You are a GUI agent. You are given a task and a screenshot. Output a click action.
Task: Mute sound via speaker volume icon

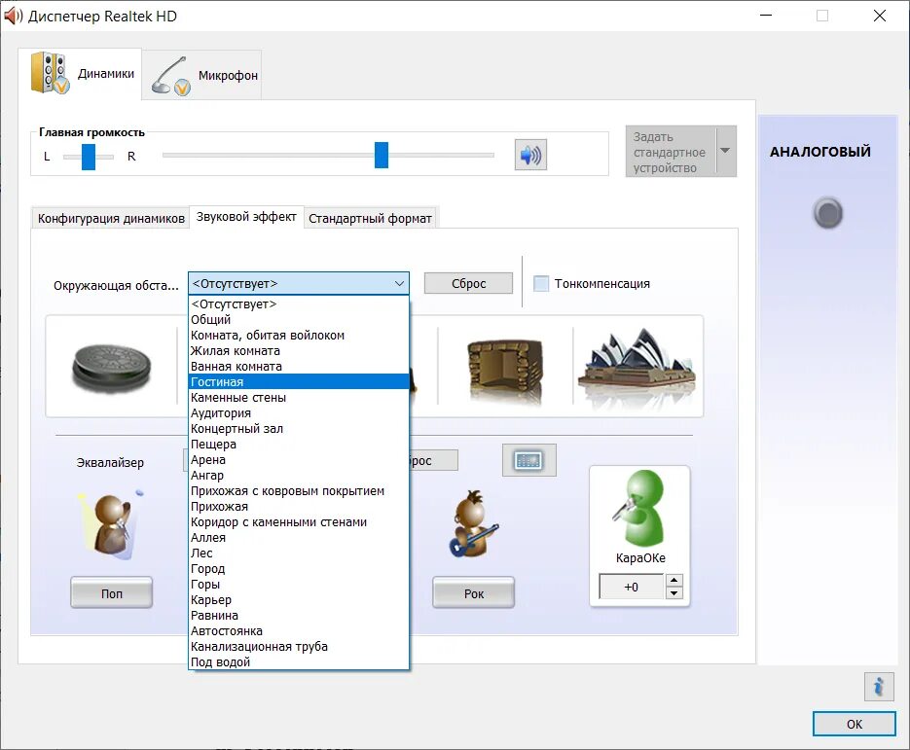point(528,155)
